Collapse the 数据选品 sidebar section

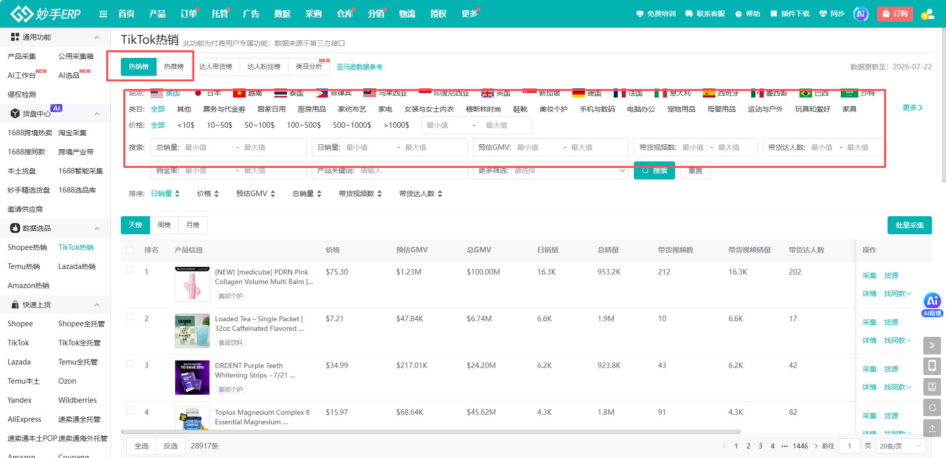click(x=97, y=228)
